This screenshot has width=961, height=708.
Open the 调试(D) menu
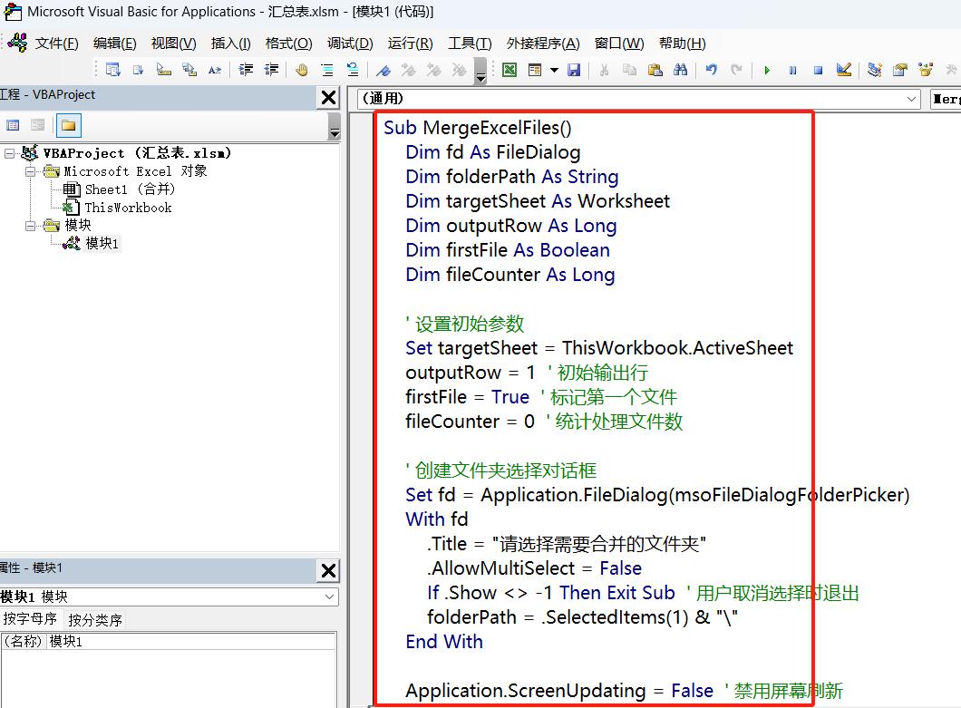[x=350, y=44]
